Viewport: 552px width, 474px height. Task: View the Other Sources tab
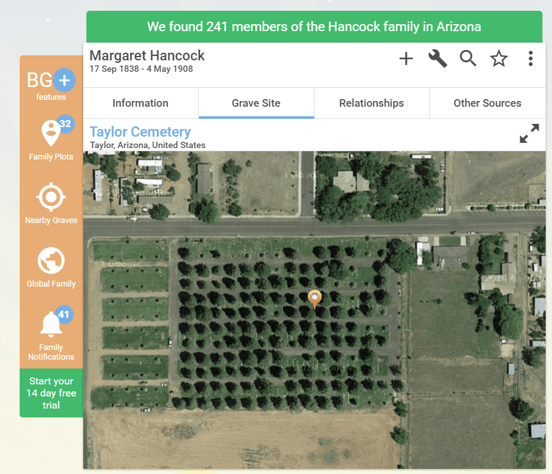point(487,103)
